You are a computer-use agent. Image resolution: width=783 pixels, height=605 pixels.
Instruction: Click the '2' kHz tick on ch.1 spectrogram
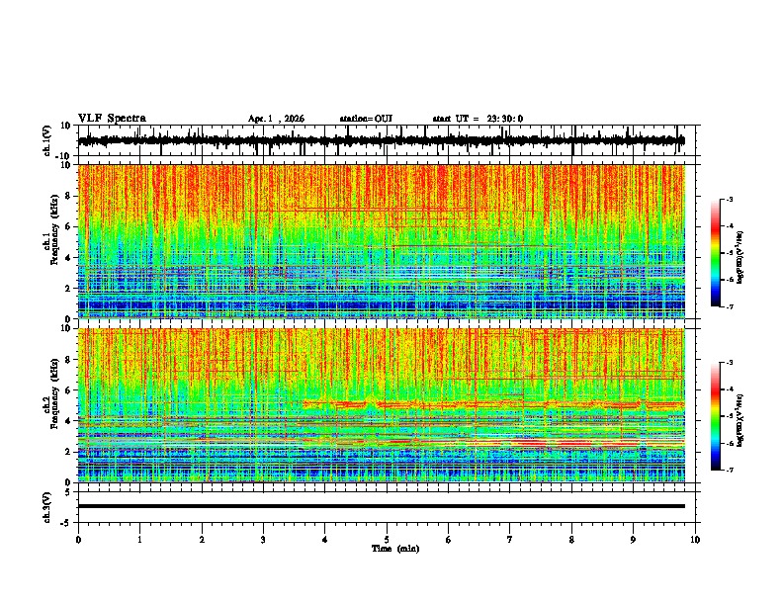click(69, 289)
